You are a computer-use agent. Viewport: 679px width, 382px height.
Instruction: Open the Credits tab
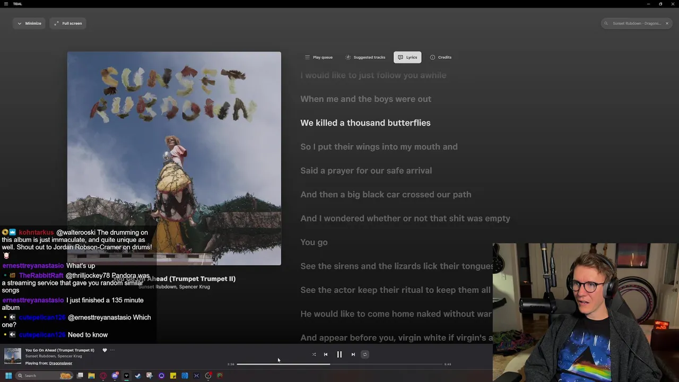click(x=441, y=57)
